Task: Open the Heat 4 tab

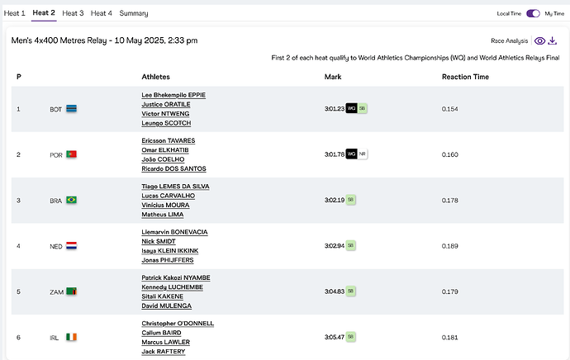Action: coord(102,13)
